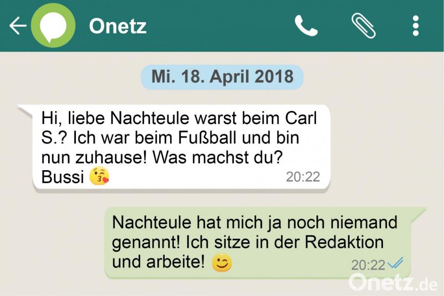
Task: Click the winking emoji after 'arbeite!'
Action: pos(222,263)
